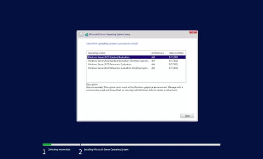Screen dimensions: 263x159
Task: Click the Collecting information step label
Action: 59,150
